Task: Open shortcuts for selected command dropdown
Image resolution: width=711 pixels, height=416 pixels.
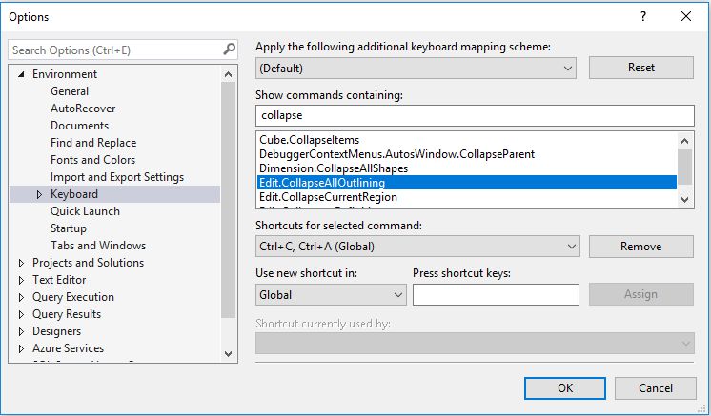Action: point(417,247)
